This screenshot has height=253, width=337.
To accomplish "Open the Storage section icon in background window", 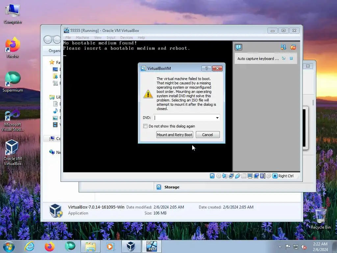I will coord(159,187).
